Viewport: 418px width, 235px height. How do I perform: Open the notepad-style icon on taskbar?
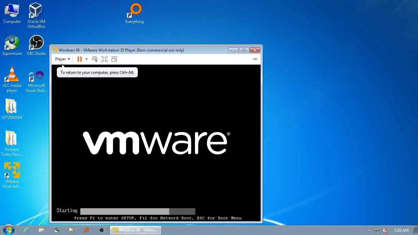[x=72, y=230]
